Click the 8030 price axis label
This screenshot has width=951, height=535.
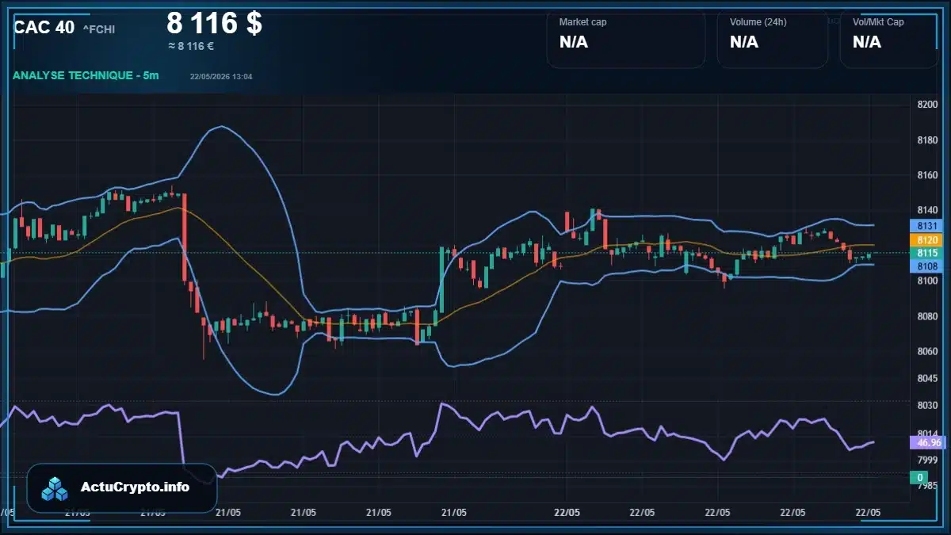pos(927,405)
